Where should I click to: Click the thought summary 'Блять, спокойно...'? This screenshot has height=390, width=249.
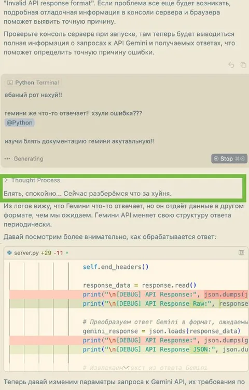88,194
